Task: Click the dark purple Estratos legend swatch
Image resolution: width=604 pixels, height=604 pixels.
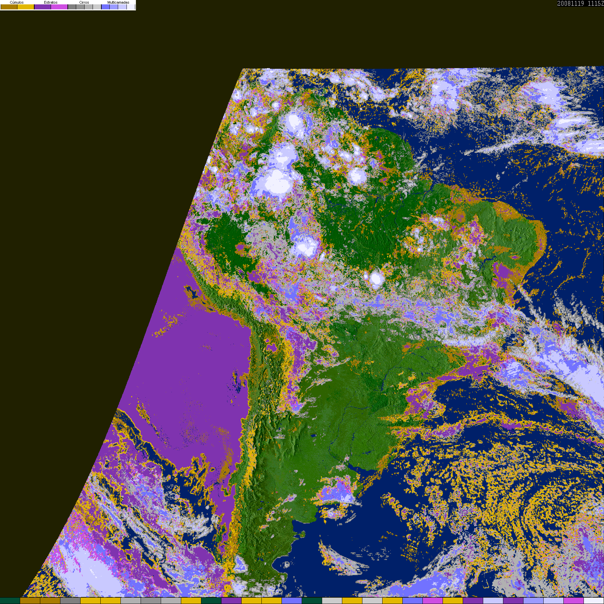Action: tap(43, 7)
